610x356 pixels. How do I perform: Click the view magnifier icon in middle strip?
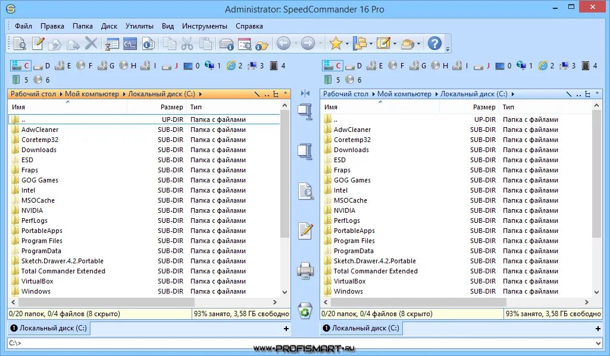(306, 191)
